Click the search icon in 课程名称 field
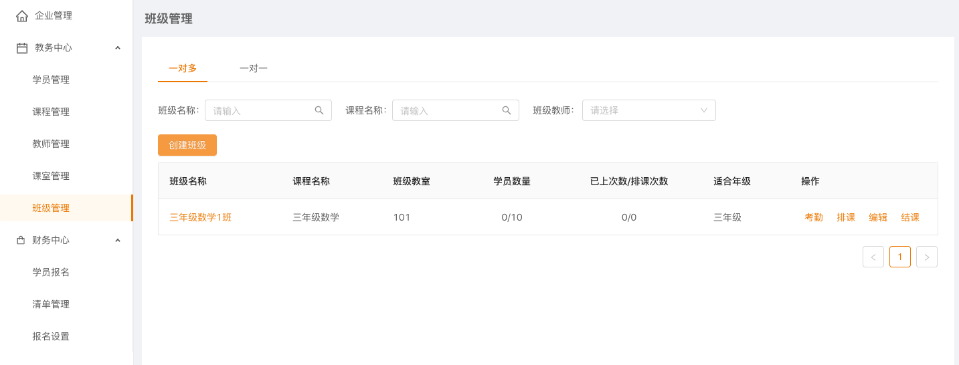 click(507, 110)
